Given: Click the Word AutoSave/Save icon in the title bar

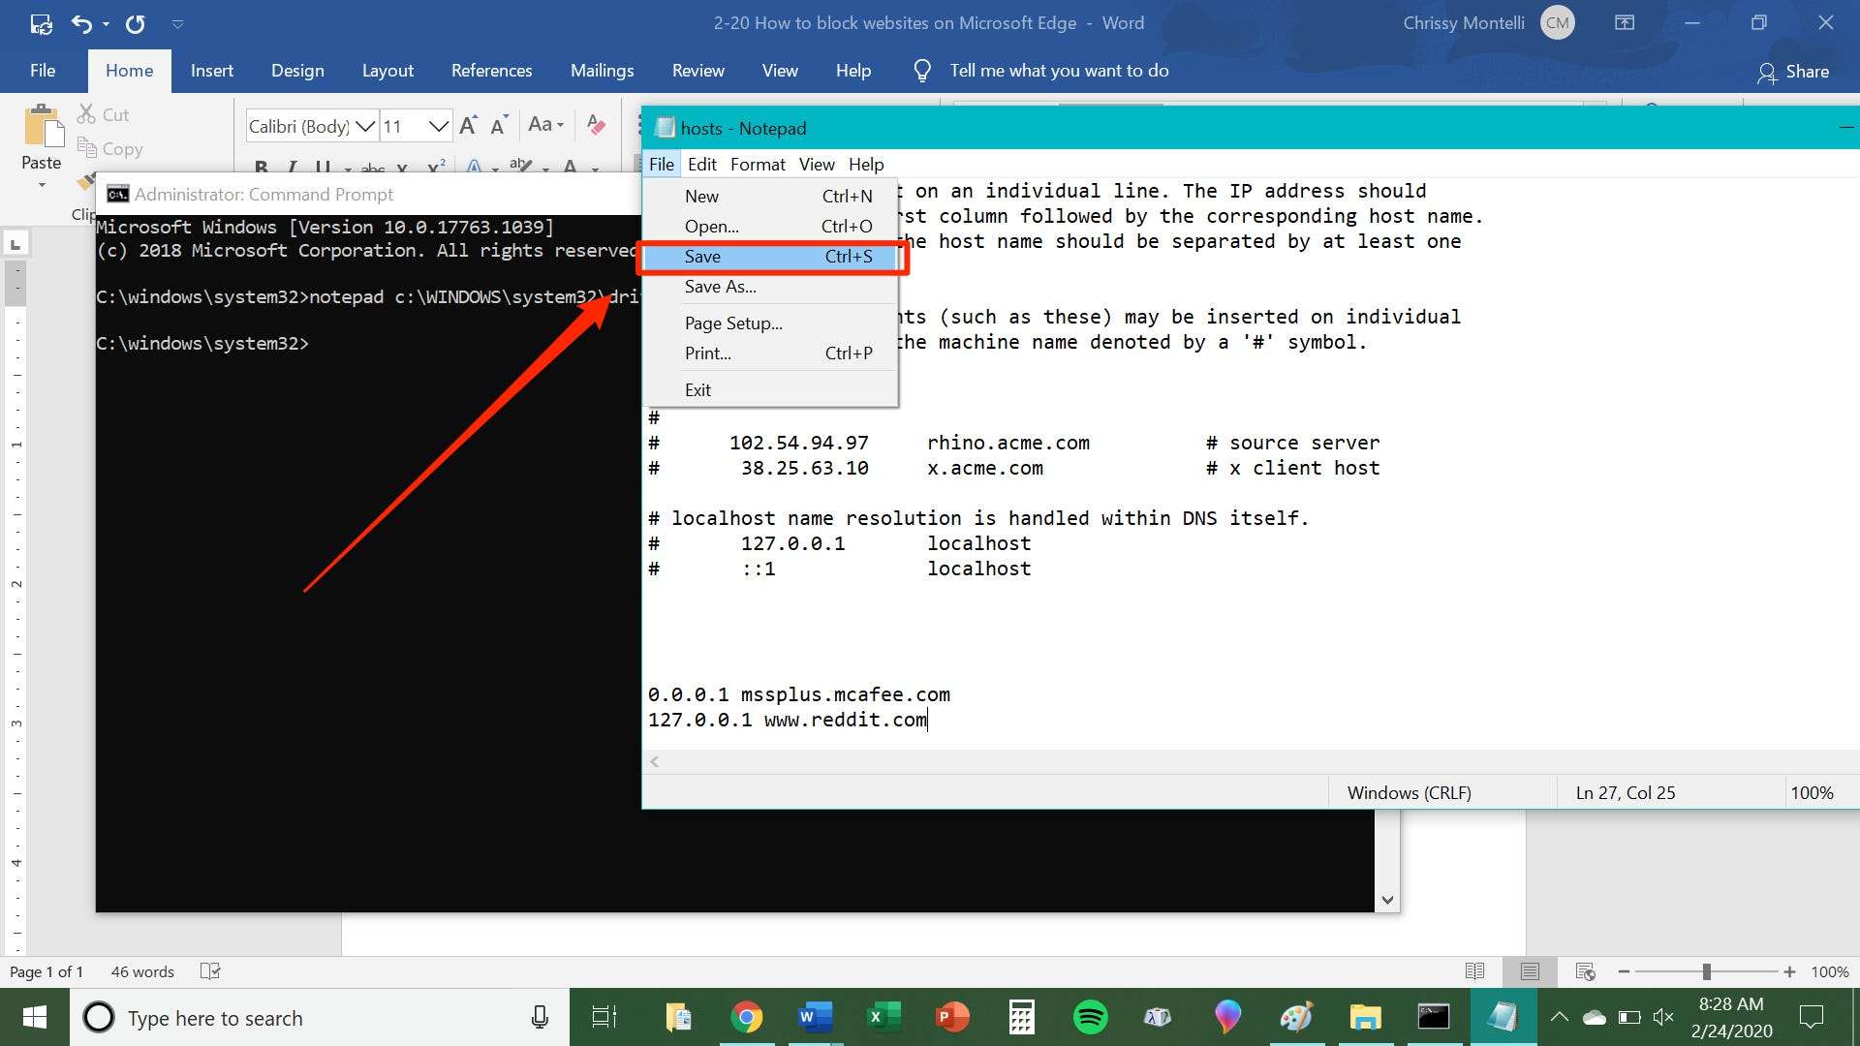Looking at the screenshot, I should (x=41, y=23).
